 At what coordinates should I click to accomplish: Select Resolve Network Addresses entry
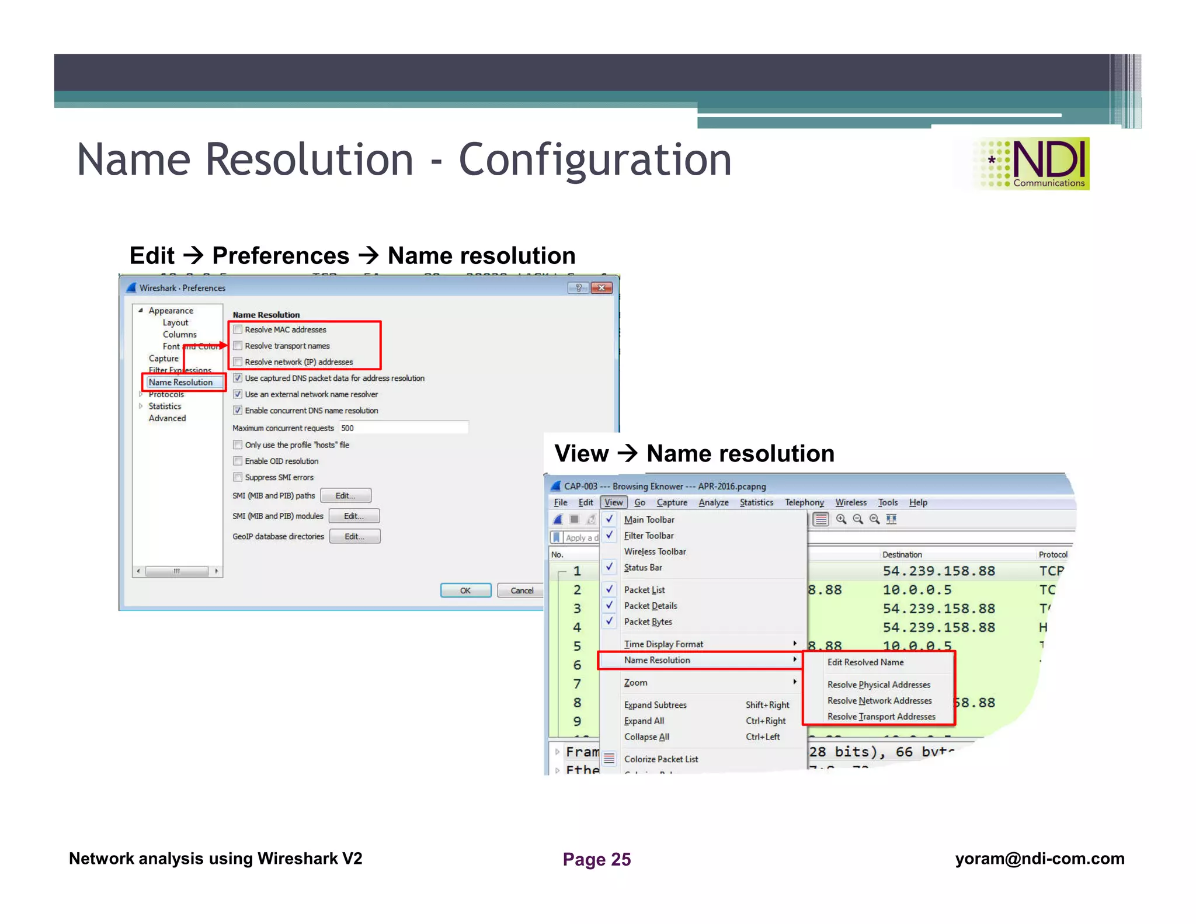coord(879,700)
